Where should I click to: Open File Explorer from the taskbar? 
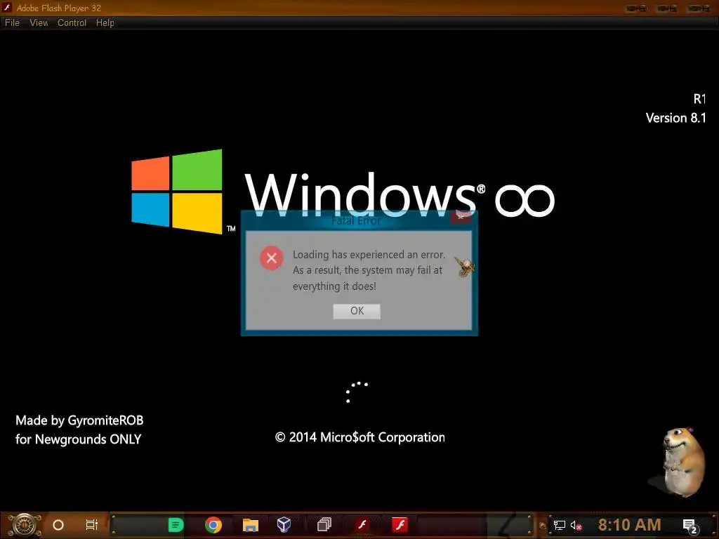pos(251,525)
